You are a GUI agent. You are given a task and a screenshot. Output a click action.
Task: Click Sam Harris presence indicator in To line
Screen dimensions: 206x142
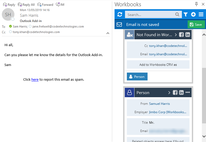(x=10, y=26)
